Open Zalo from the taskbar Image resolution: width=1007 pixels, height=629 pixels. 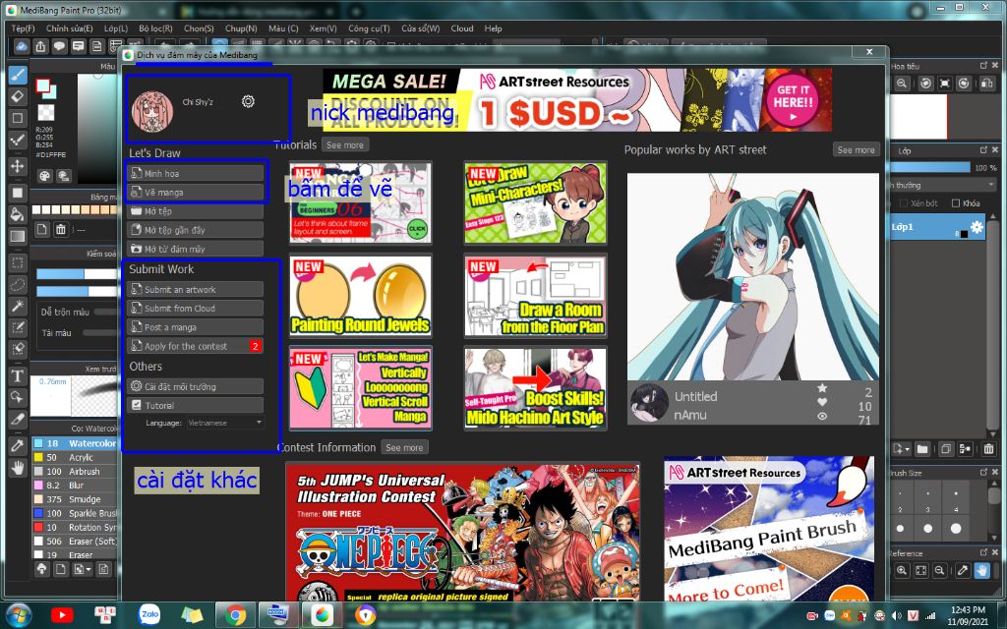(x=149, y=615)
